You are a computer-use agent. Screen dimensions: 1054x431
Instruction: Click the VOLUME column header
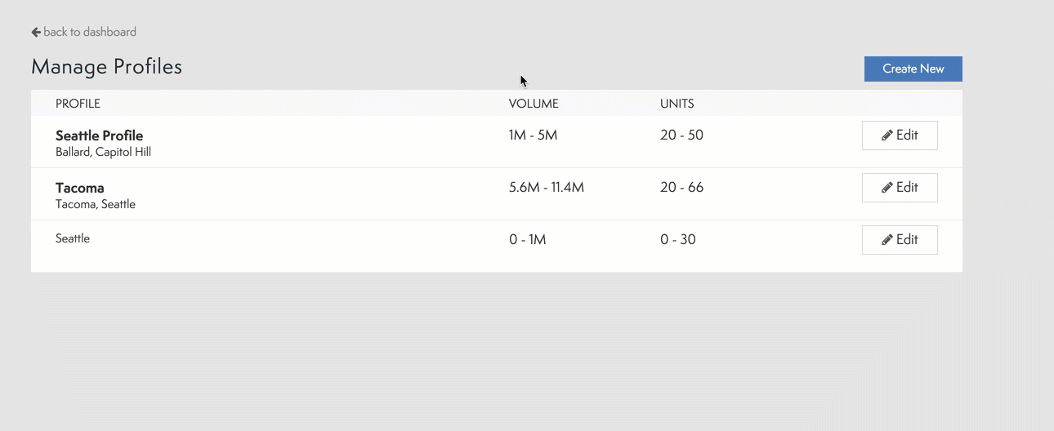(534, 104)
